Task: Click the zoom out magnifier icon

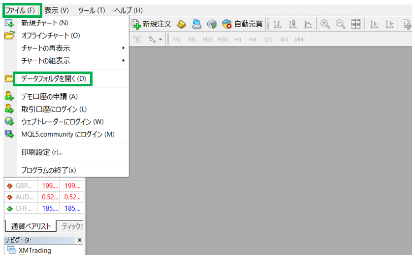Action: coord(340,23)
